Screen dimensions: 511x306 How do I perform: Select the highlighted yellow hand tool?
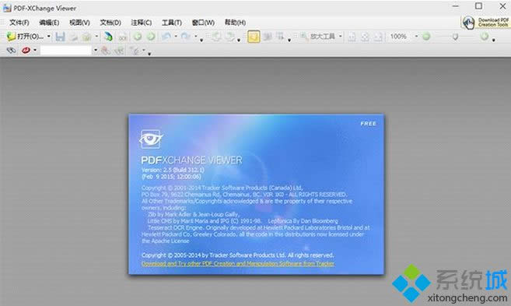click(x=254, y=37)
